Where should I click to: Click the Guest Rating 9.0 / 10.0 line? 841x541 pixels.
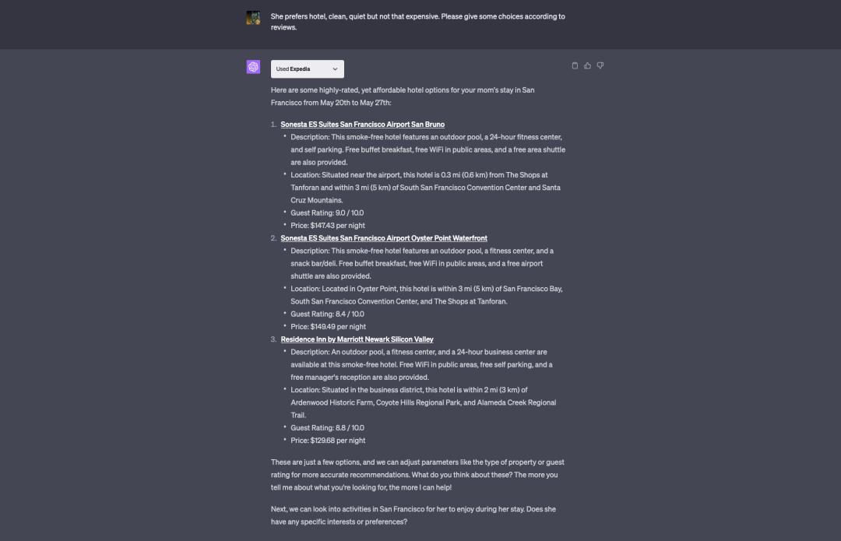(327, 213)
